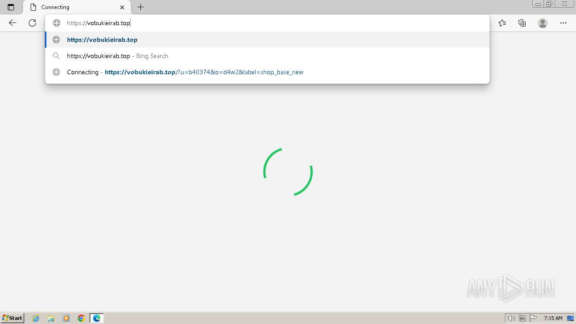Screen dimensions: 576x324
Task: Click the search magnifier icon in suggestions
Action: (x=56, y=56)
